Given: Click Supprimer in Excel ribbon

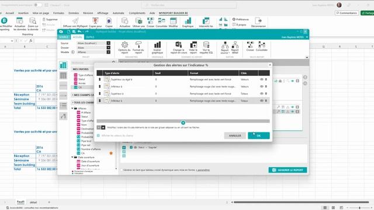Looking at the screenshot, I should coord(50,19).
